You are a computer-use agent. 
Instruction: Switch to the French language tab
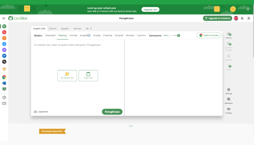pos(53,29)
